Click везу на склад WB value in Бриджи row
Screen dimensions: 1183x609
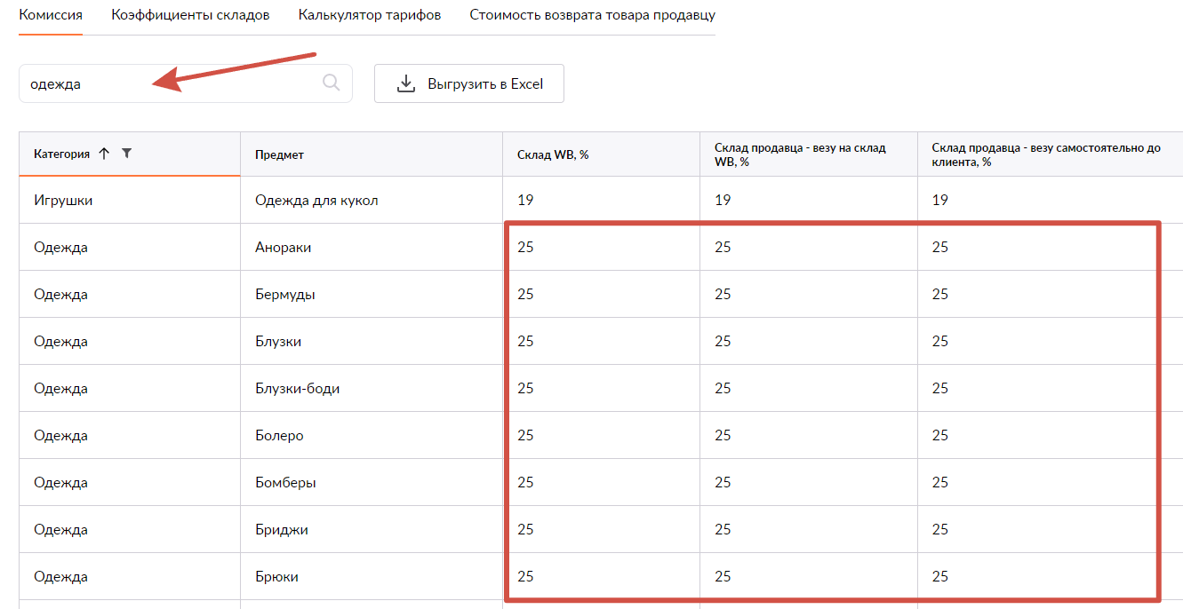(x=723, y=529)
